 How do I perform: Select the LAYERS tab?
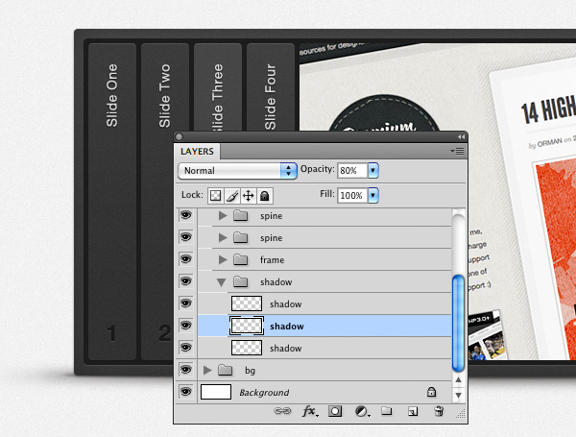tap(197, 152)
